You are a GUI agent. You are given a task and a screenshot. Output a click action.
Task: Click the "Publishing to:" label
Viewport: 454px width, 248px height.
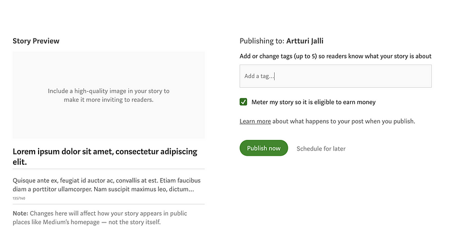point(261,41)
